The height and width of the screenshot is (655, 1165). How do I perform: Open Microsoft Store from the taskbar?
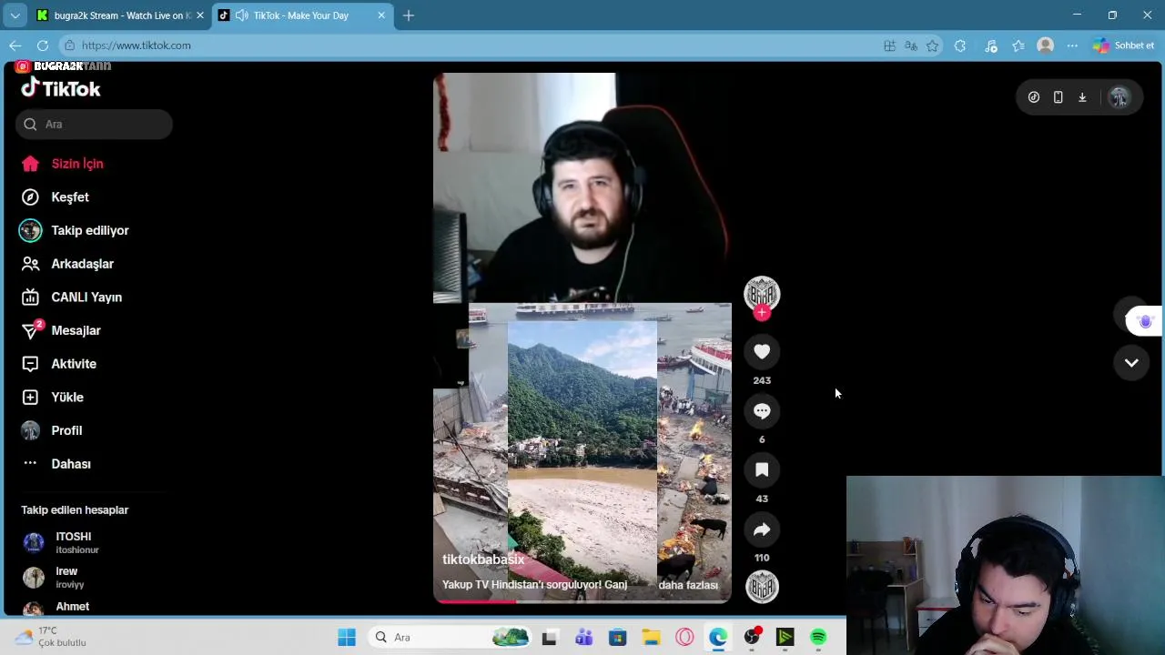pyautogui.click(x=617, y=638)
